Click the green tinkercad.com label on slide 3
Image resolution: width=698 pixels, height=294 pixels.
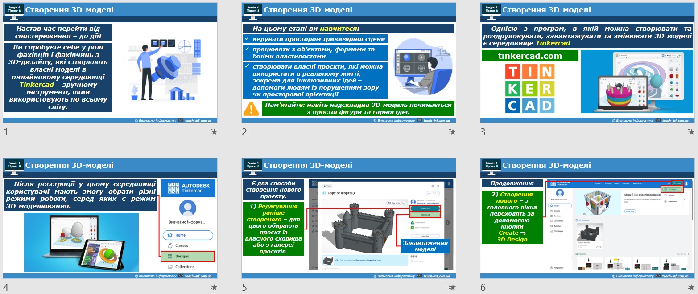tap(530, 56)
